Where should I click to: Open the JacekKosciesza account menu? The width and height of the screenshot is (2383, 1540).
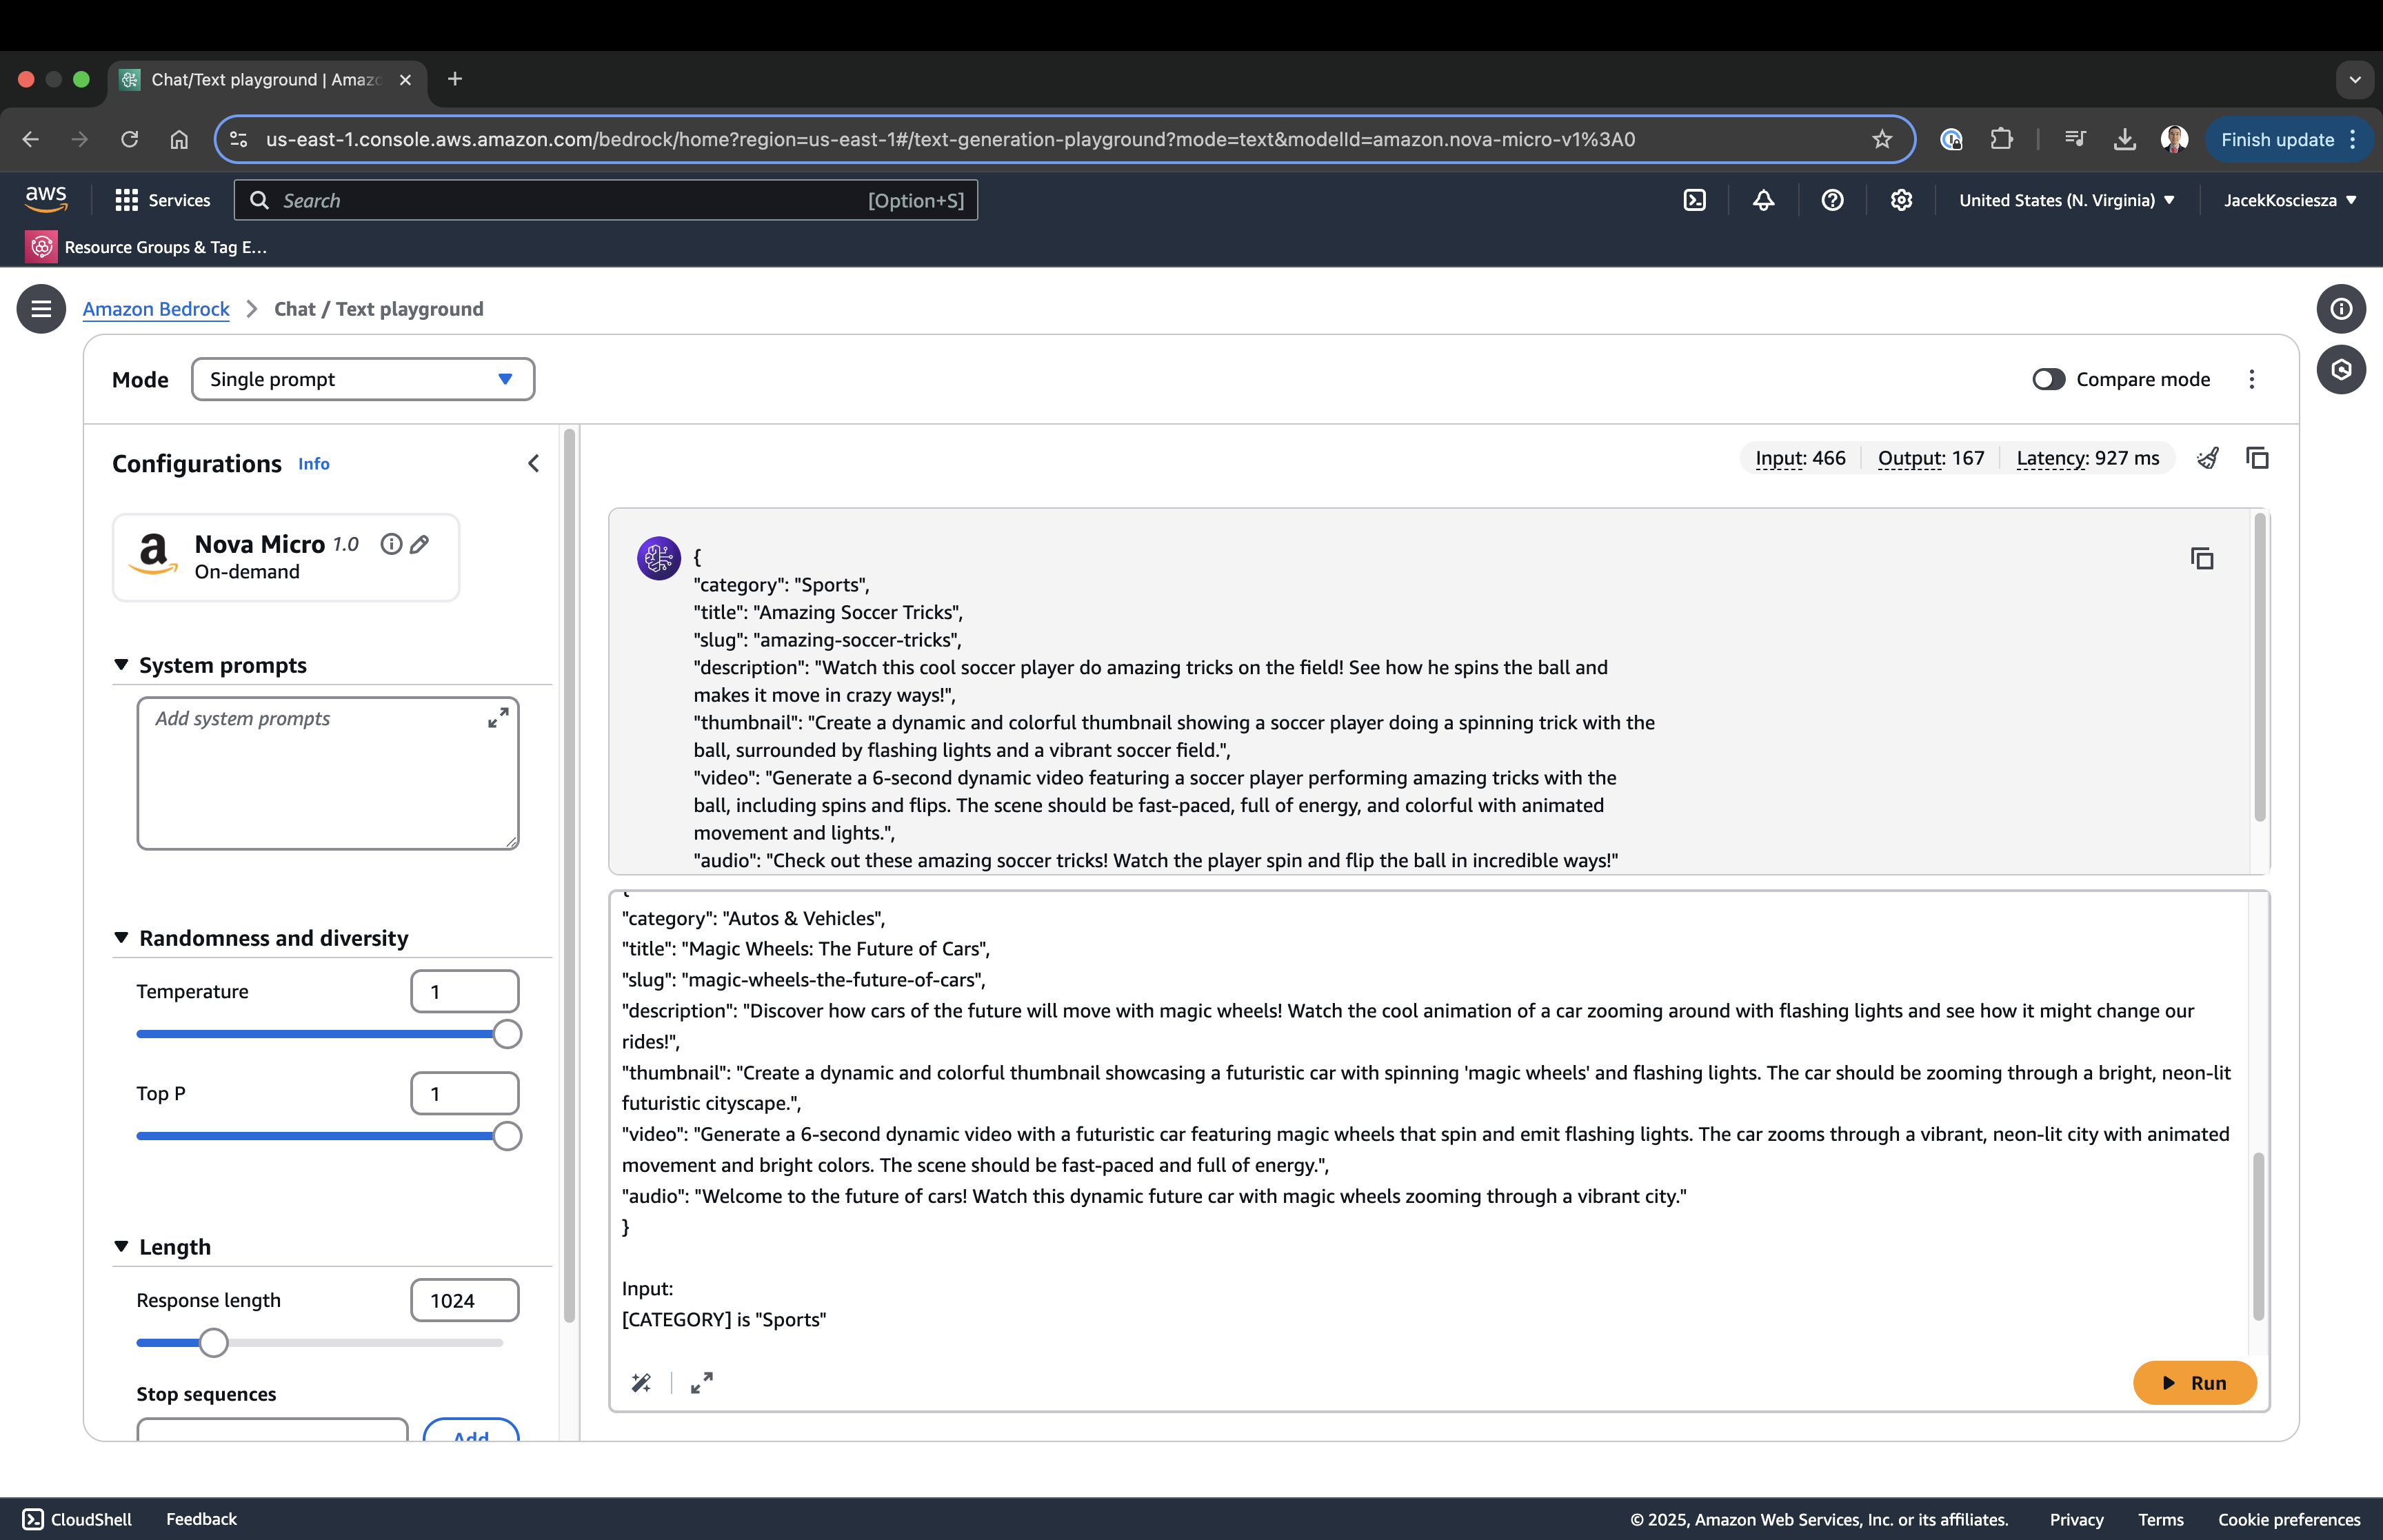pos(2290,200)
